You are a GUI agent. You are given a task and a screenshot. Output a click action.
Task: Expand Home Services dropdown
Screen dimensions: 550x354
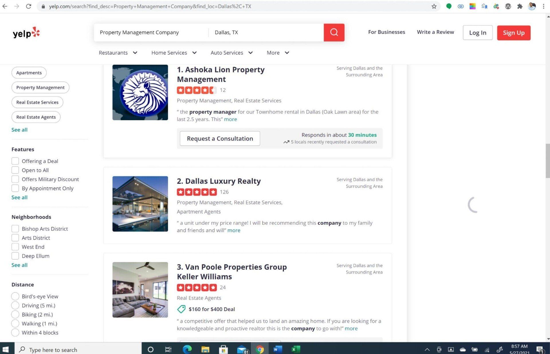click(174, 53)
